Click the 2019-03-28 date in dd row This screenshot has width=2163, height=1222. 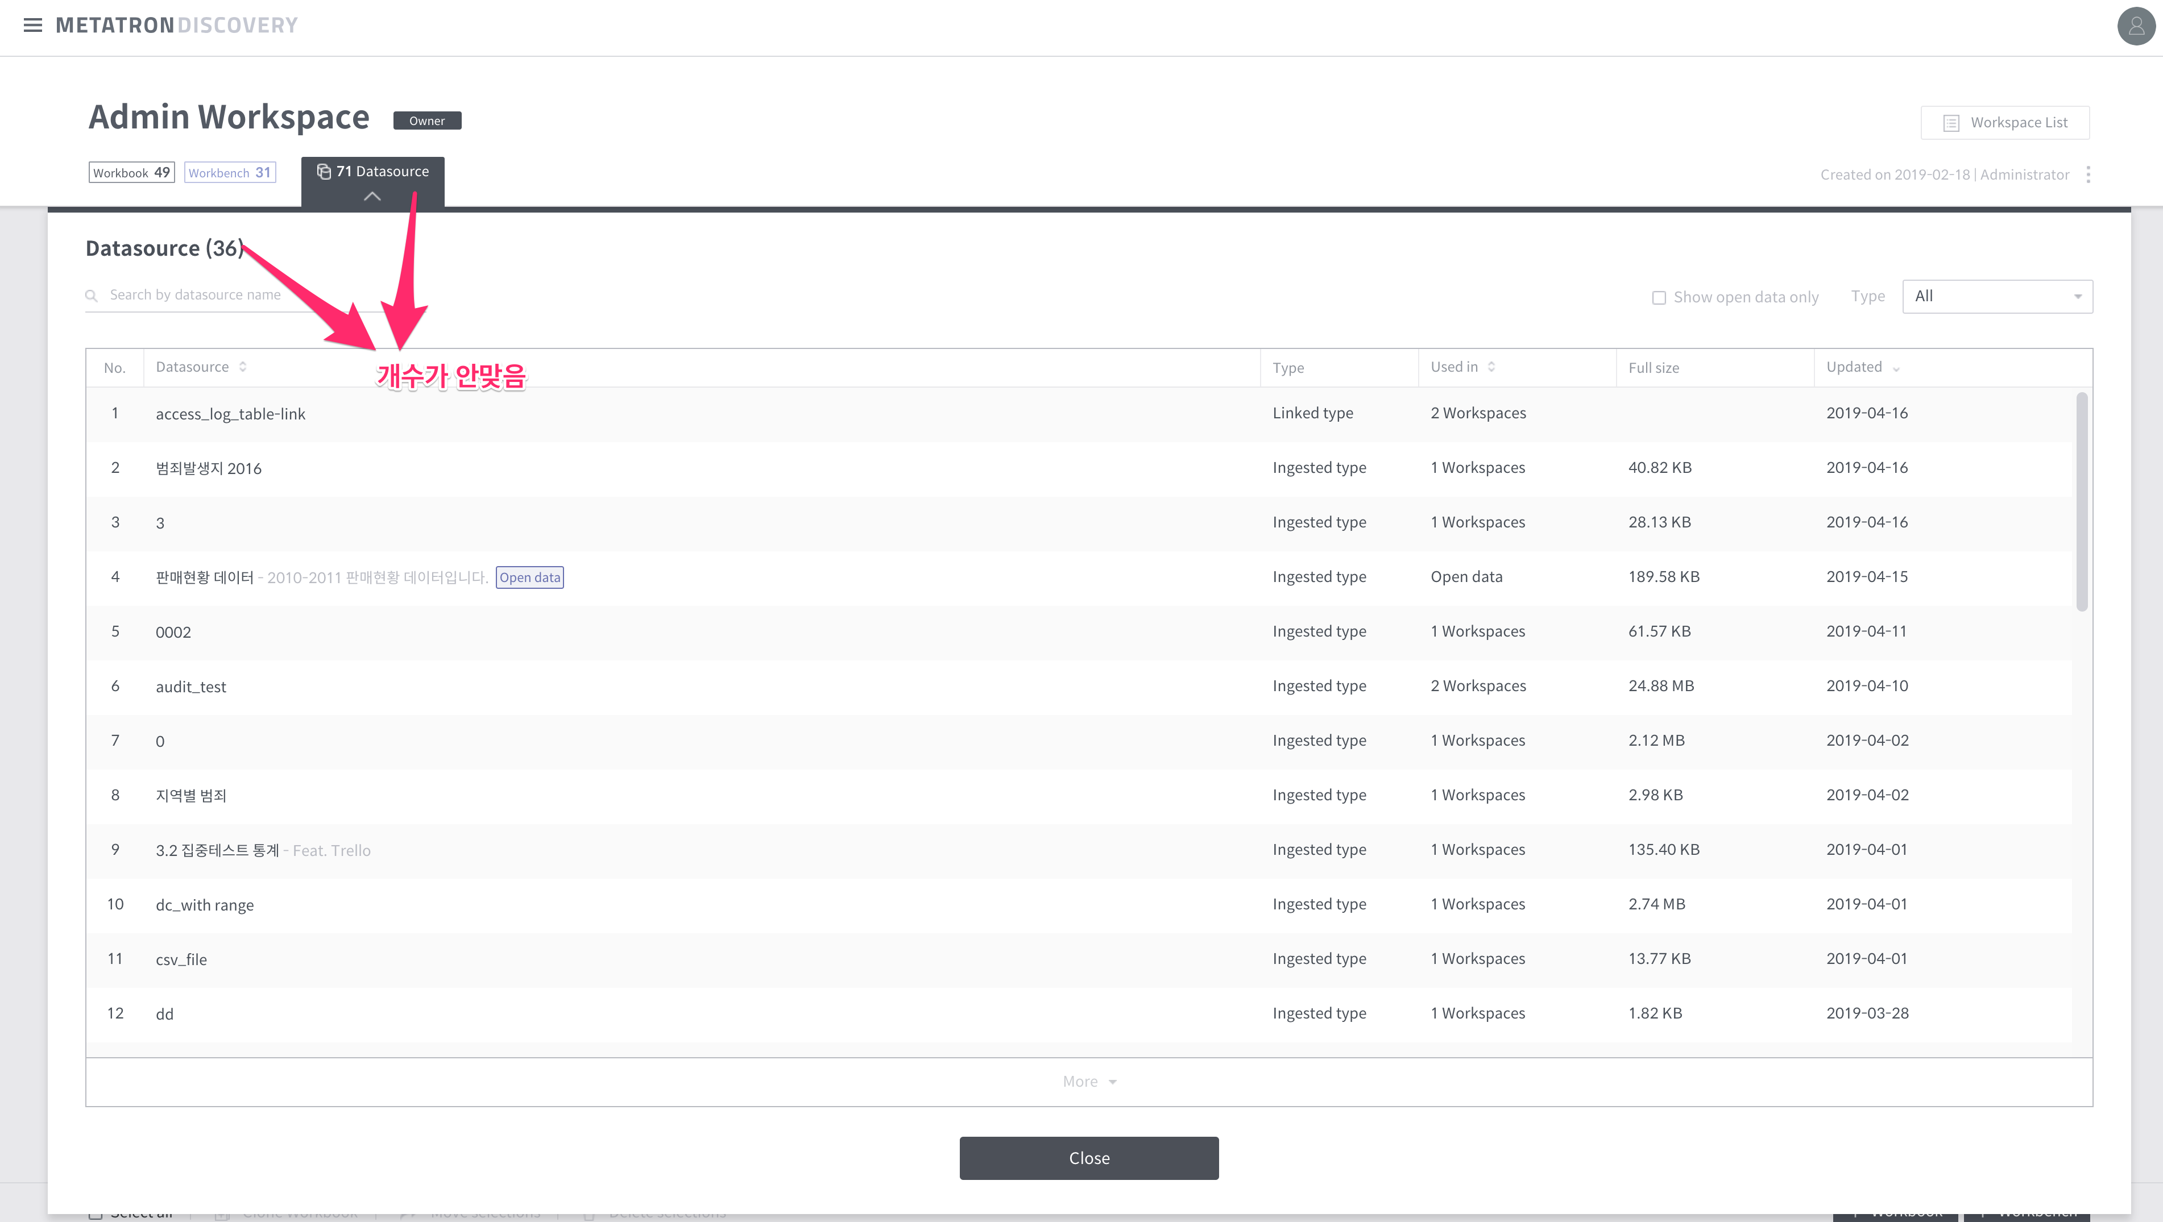tap(1867, 1012)
